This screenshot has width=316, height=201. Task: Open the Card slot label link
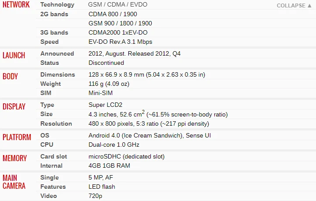(x=54, y=156)
